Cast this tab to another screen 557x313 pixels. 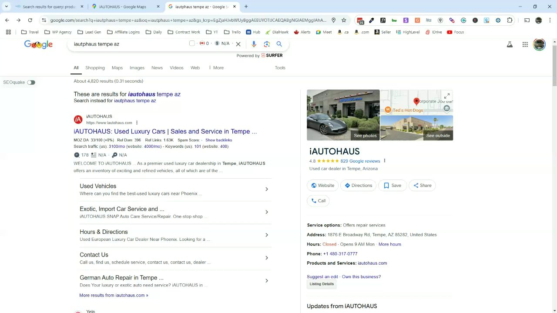pos(527,20)
